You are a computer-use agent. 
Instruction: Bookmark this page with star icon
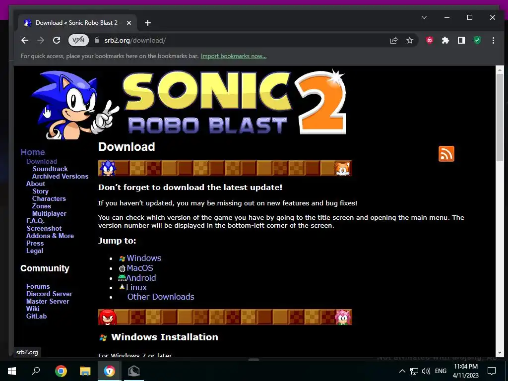click(x=410, y=40)
